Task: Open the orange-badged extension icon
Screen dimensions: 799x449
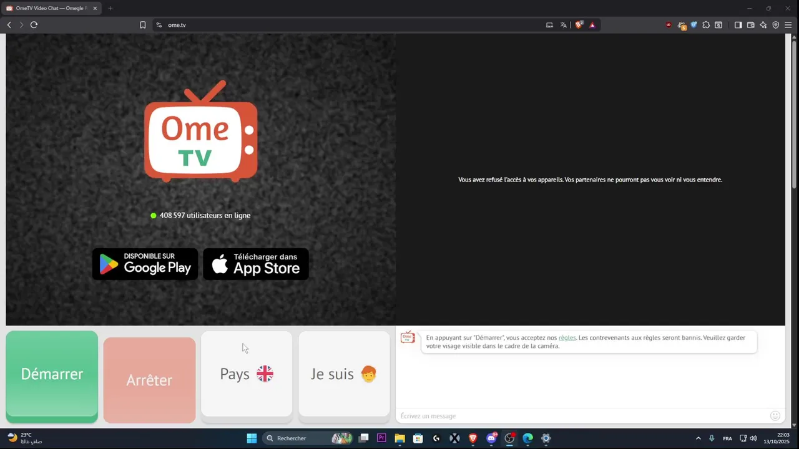Action: 682,26
